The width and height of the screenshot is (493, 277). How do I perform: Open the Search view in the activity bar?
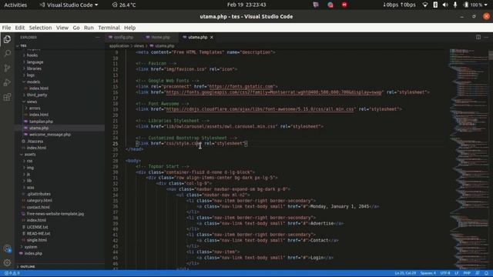point(7,53)
